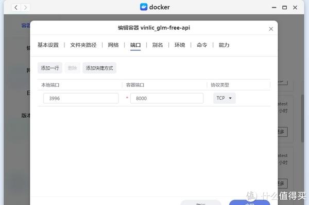Image resolution: width=309 pixels, height=205 pixels.
Task: Click the background window scrollbar
Action: pos(302,118)
